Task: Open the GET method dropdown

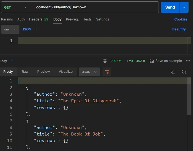Action: [16, 7]
